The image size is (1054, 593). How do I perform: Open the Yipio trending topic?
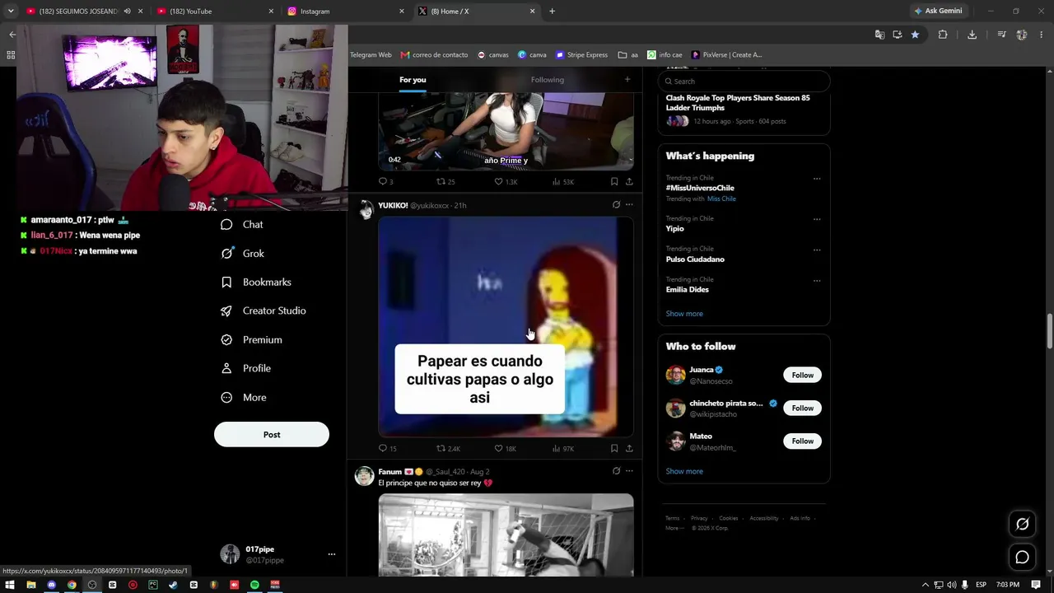(675, 229)
